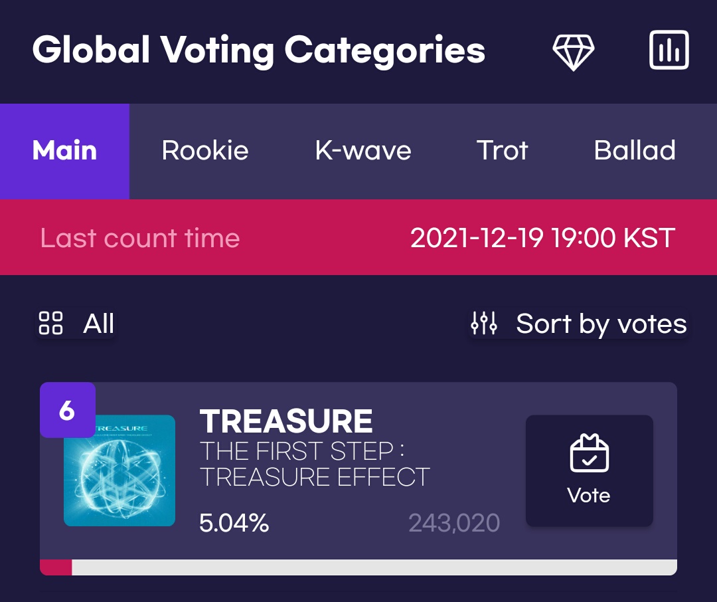Click the sliders icon beside Sort by votes

click(484, 323)
